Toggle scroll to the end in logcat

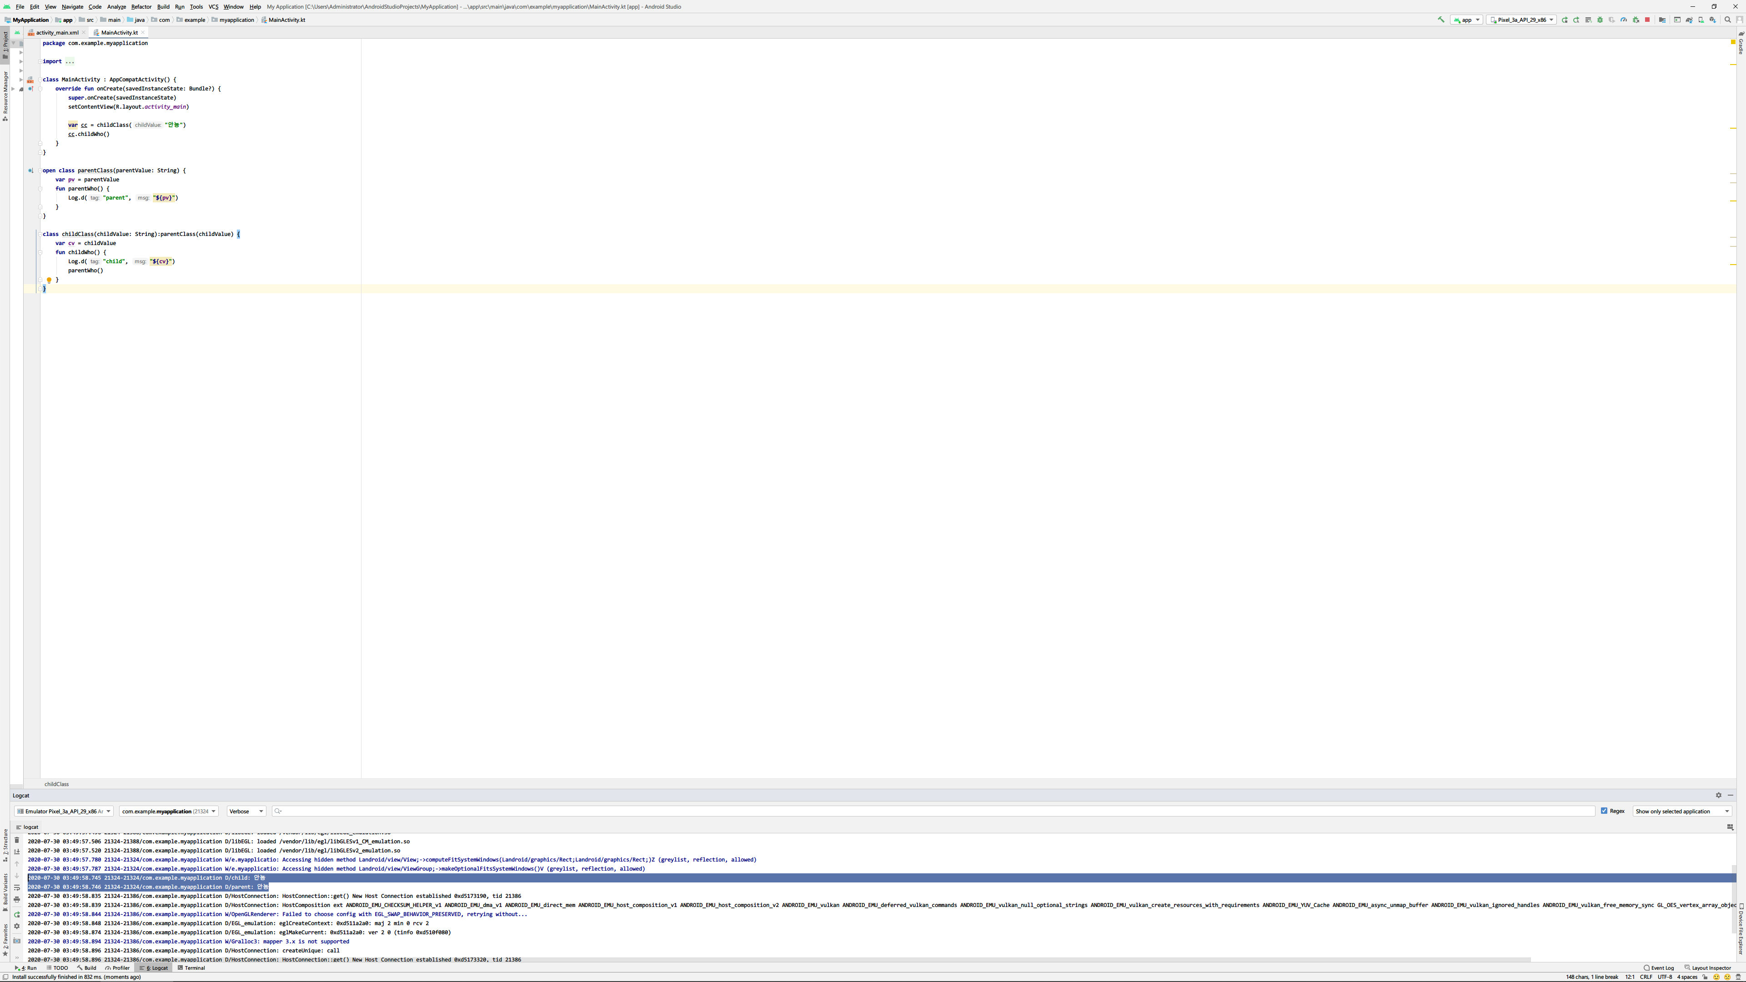click(x=17, y=852)
